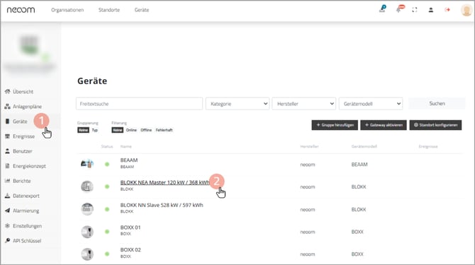Screen dimensions: 475x265
Task: Click Gruppe hinzufügen button
Action: coord(335,125)
